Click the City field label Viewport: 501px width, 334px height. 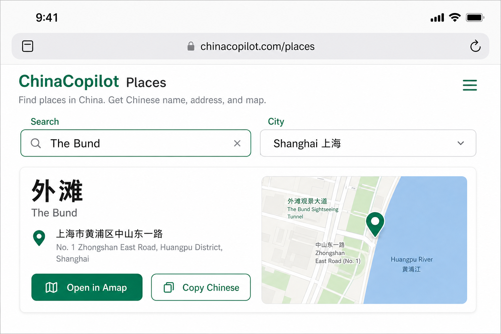(276, 122)
